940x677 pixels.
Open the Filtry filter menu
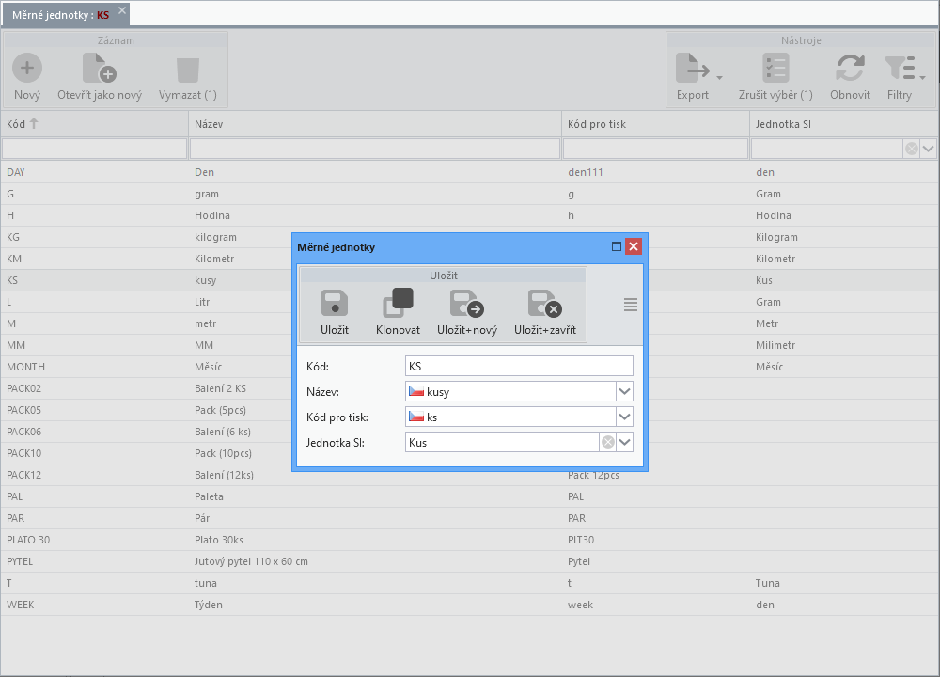tap(904, 69)
